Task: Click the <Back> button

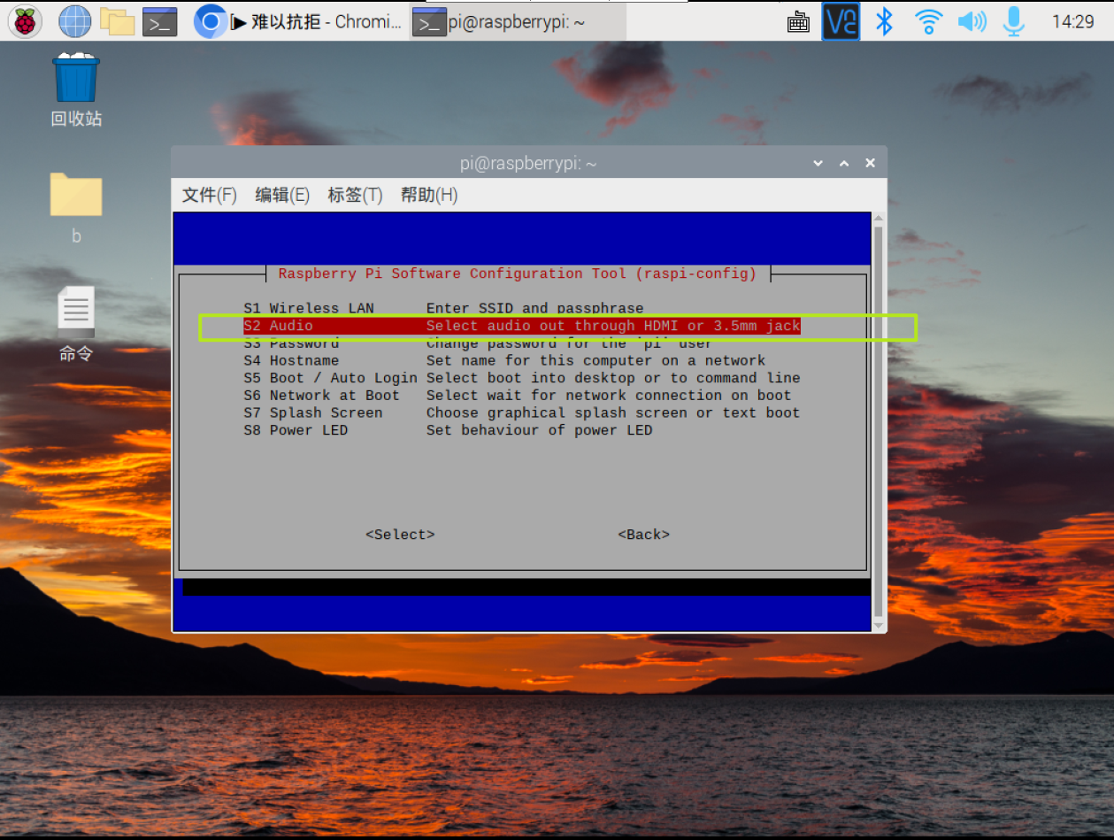Action: click(643, 535)
